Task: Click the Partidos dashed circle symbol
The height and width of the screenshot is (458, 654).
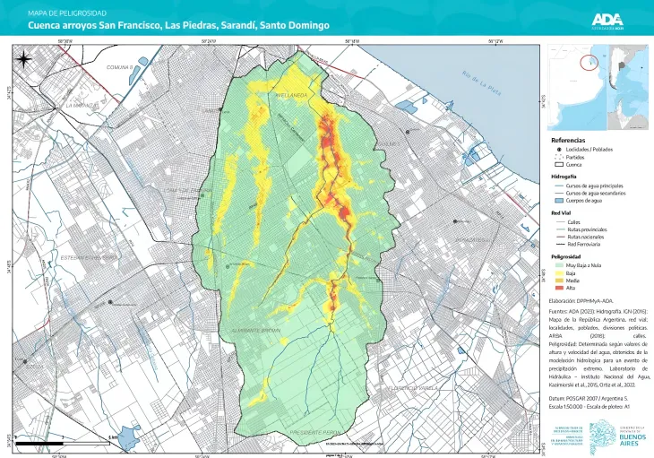Action: 558,157
